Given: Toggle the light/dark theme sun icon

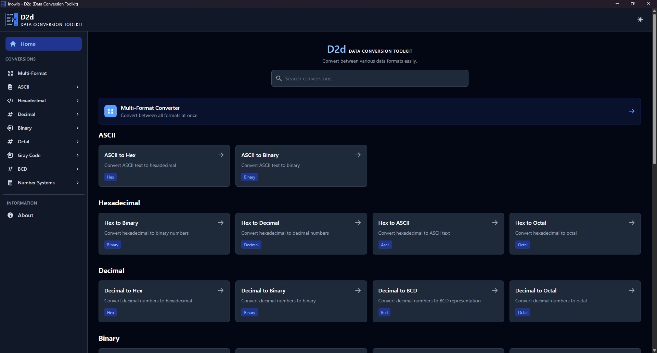Looking at the screenshot, I should pos(640,19).
